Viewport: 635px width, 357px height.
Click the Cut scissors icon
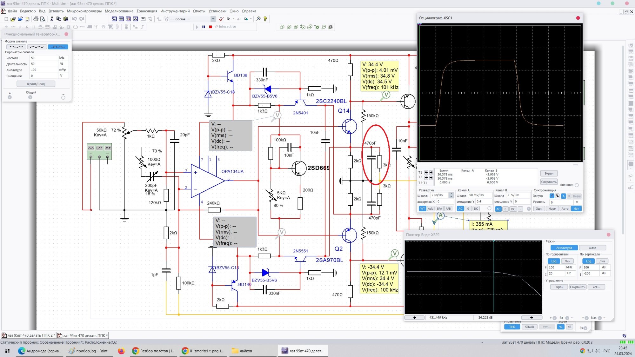[x=52, y=19]
